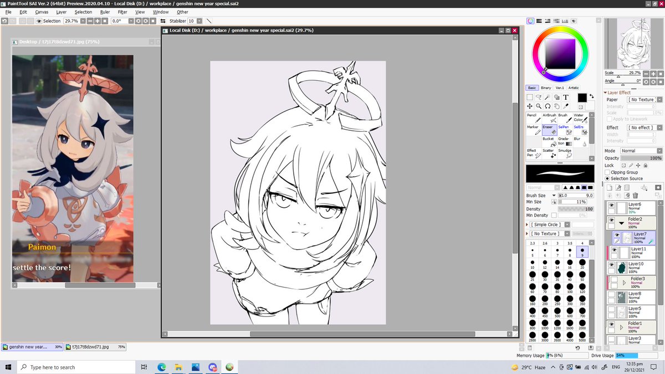Pick the Hand pan tool

pos(557,106)
